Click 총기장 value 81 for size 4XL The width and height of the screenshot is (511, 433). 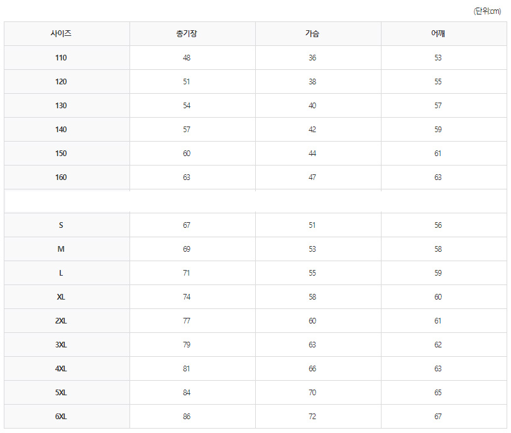click(x=187, y=369)
